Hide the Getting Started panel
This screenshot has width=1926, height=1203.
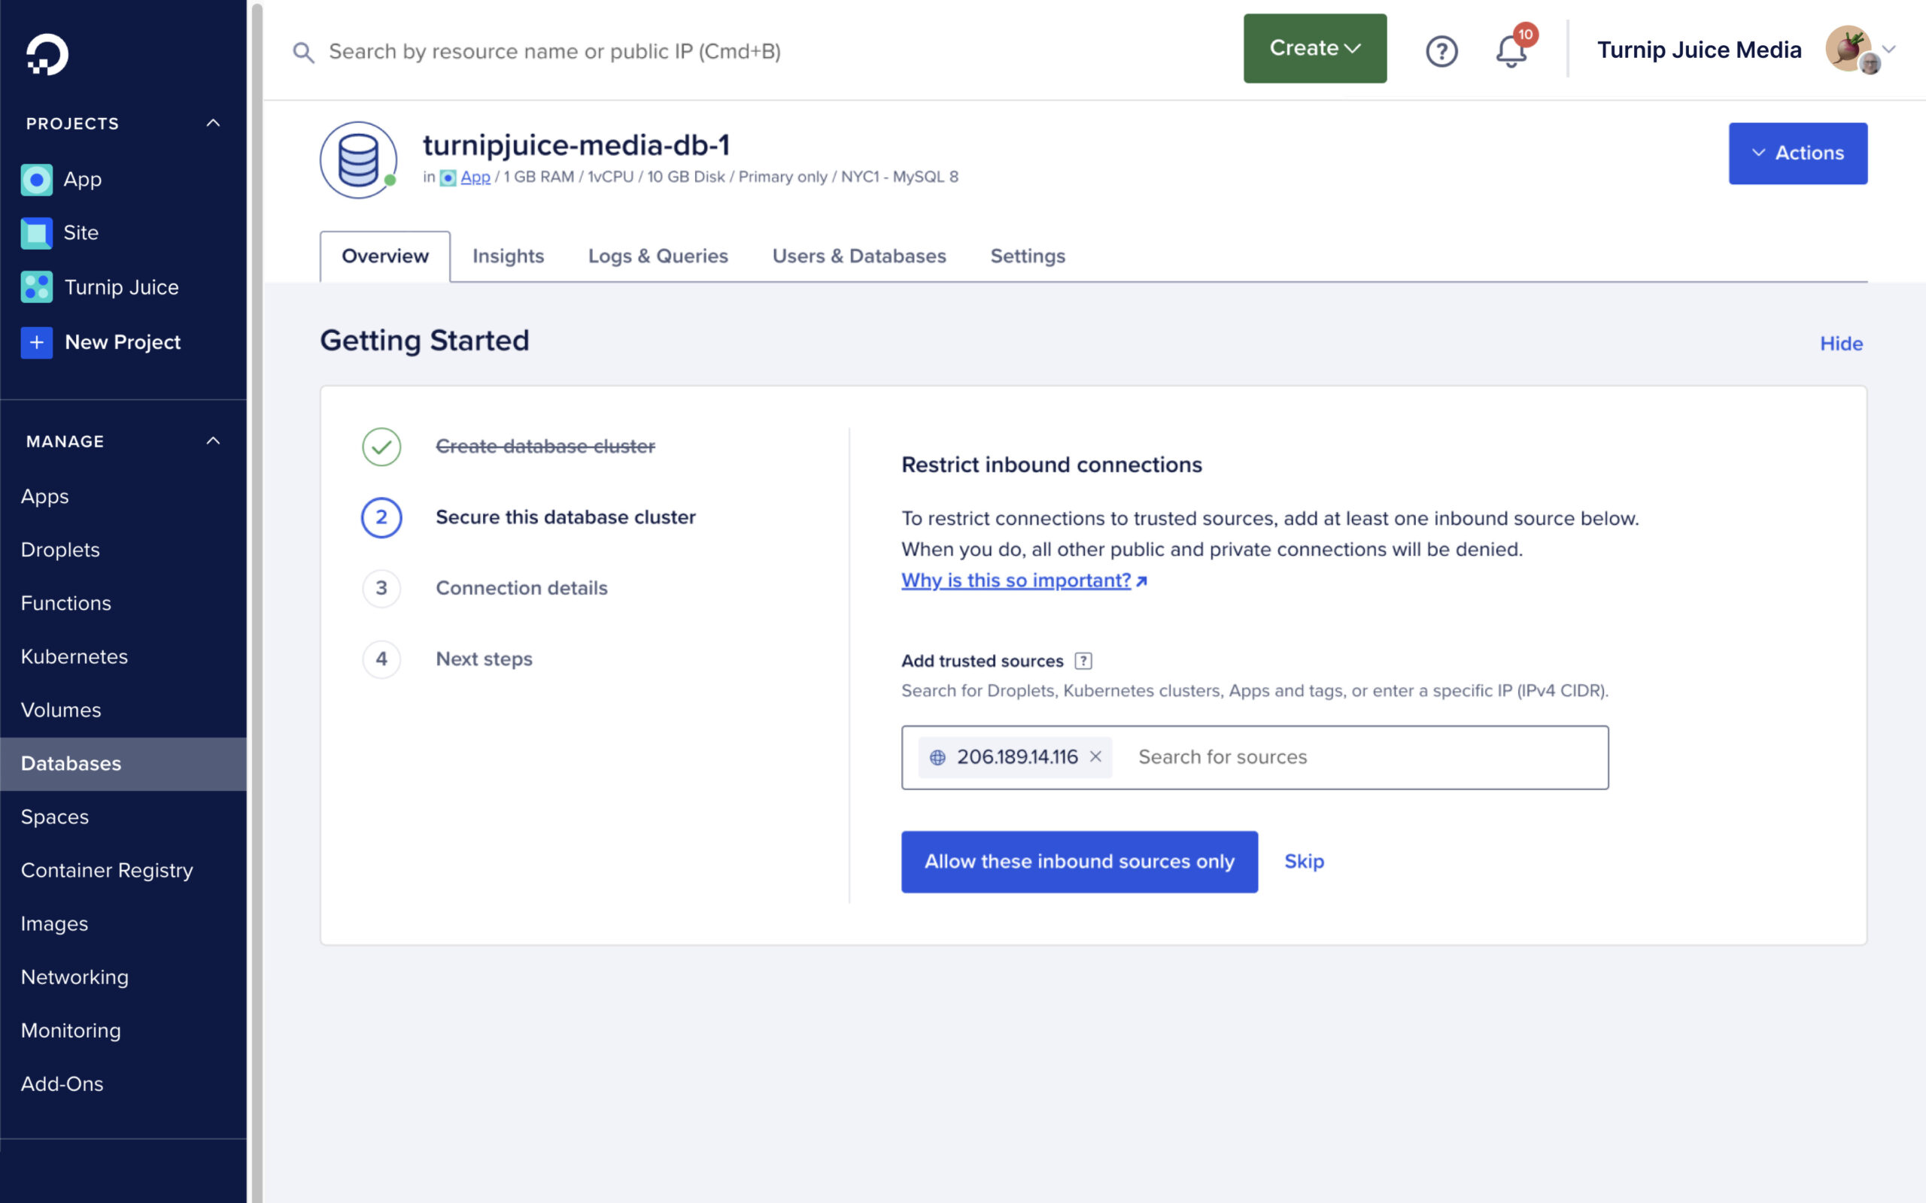tap(1841, 344)
